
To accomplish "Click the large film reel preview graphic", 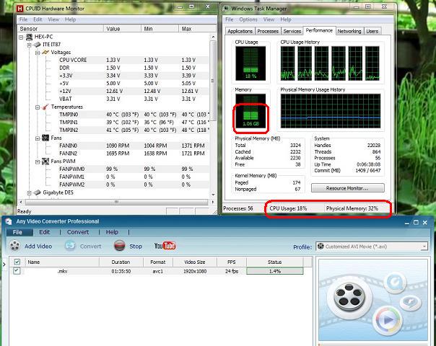I will pyautogui.click(x=349, y=298).
